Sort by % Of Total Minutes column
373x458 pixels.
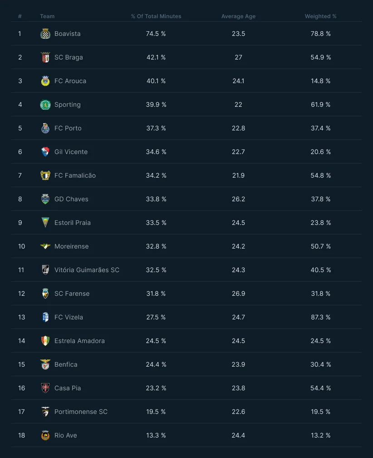156,16
